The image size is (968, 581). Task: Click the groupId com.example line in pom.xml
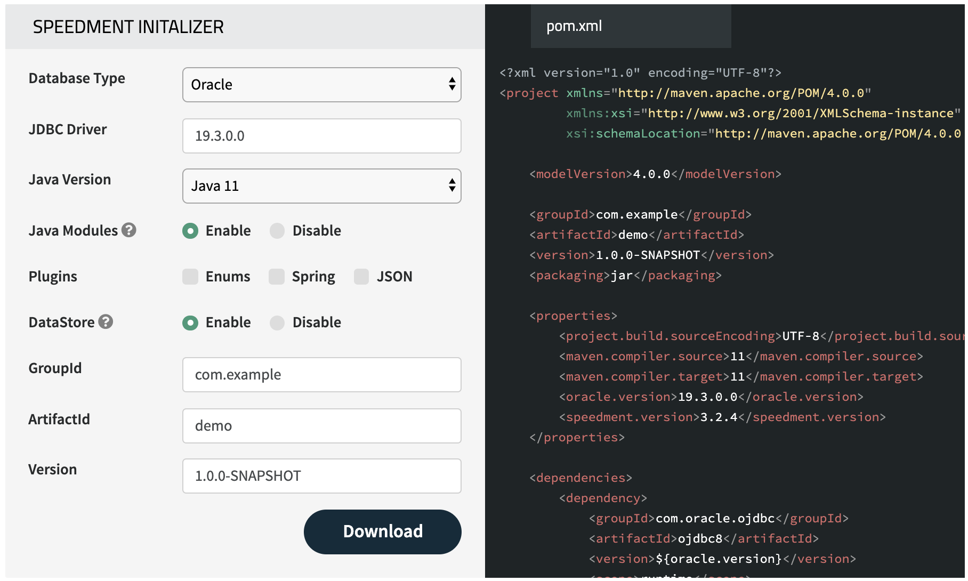point(640,215)
